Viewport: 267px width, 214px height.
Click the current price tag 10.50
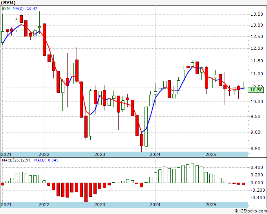click(x=256, y=90)
